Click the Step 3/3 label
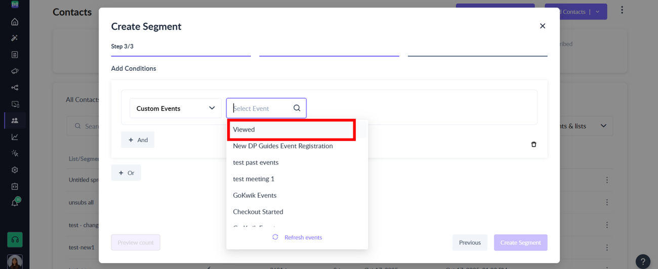This screenshot has height=269, width=658. point(122,47)
